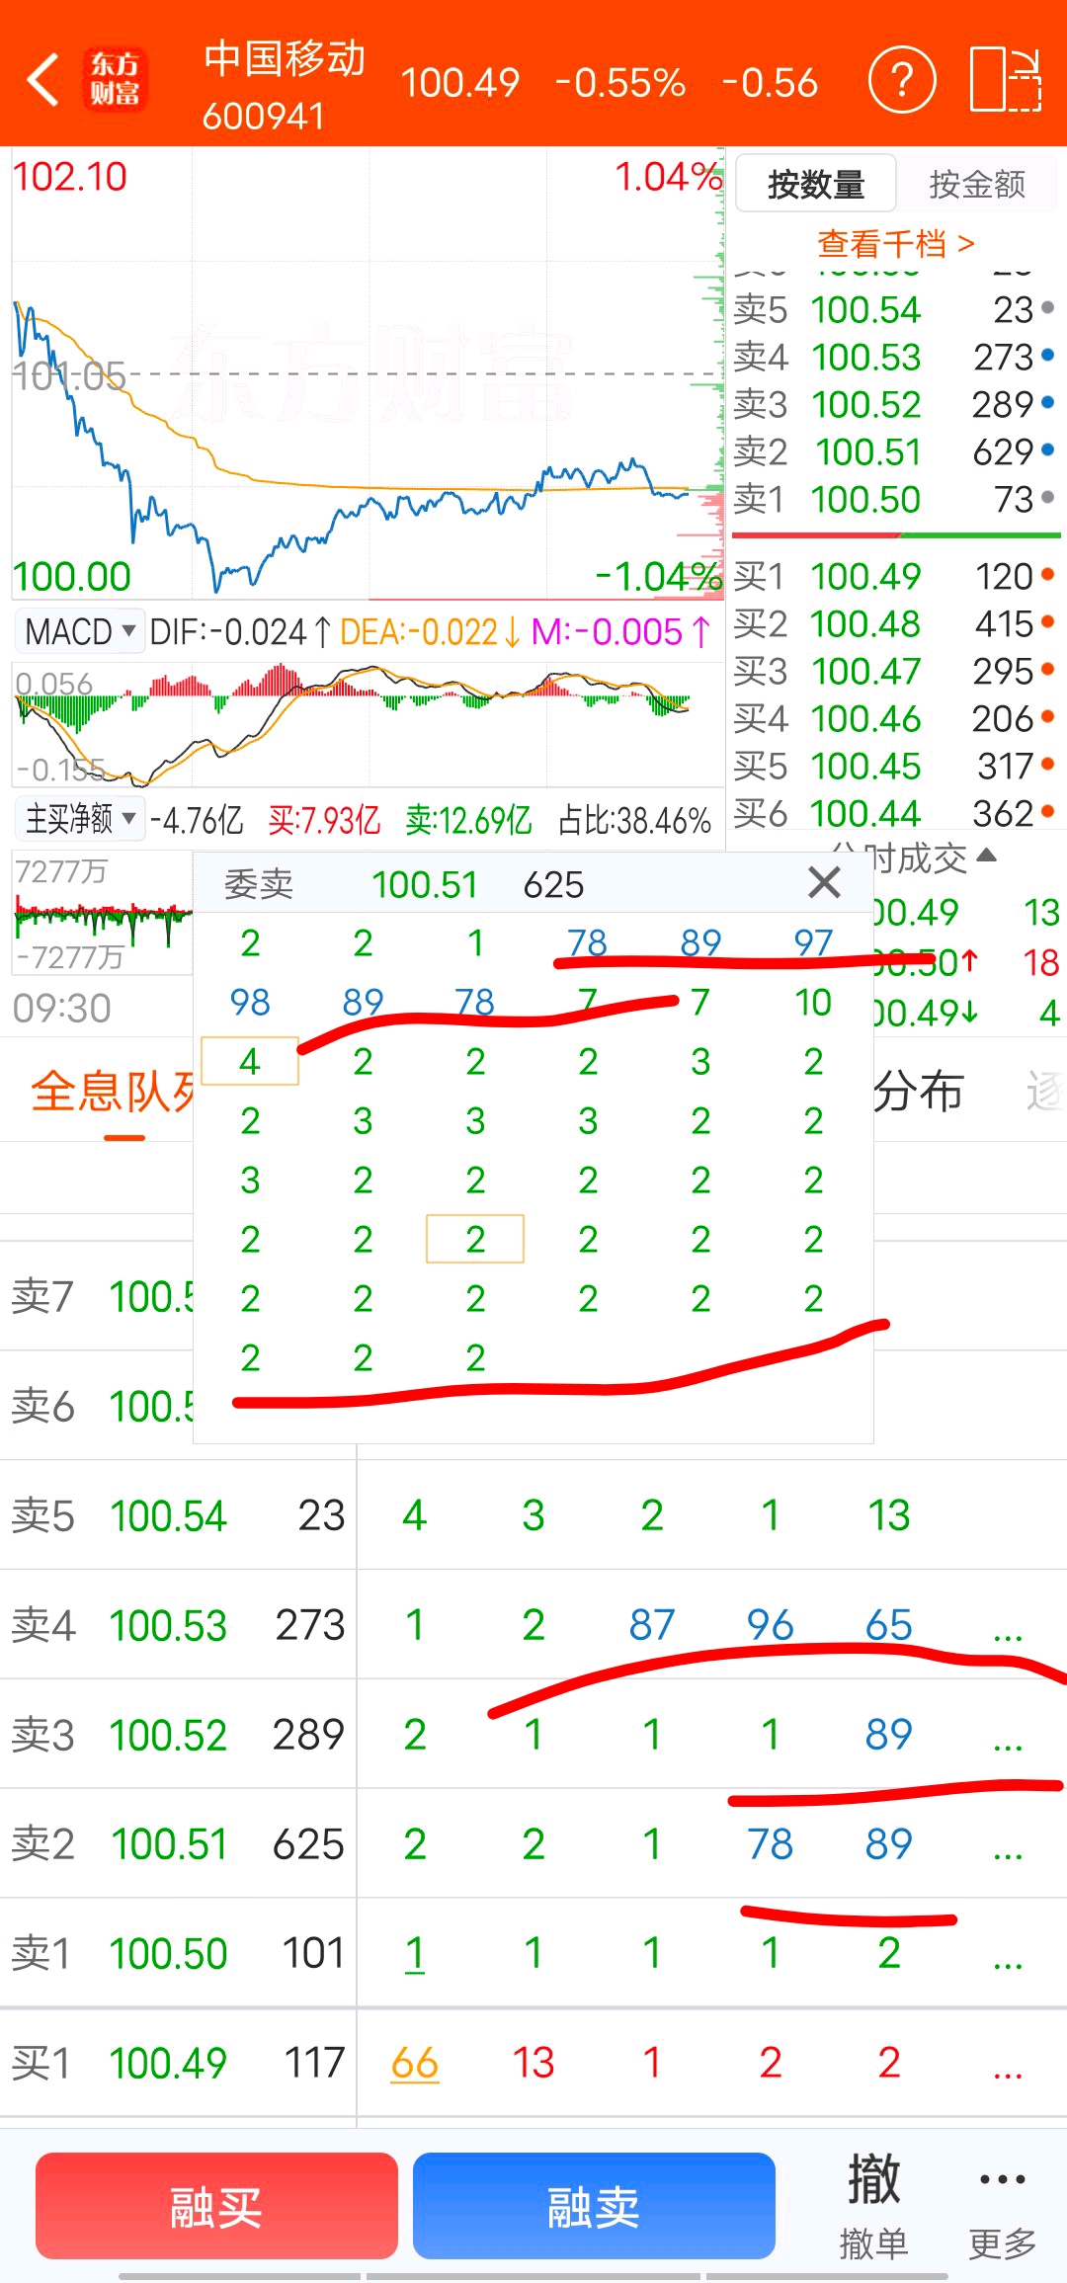The height and width of the screenshot is (2283, 1067).
Task: Tap the 卖5 100.54 row in order book
Action: (x=895, y=309)
